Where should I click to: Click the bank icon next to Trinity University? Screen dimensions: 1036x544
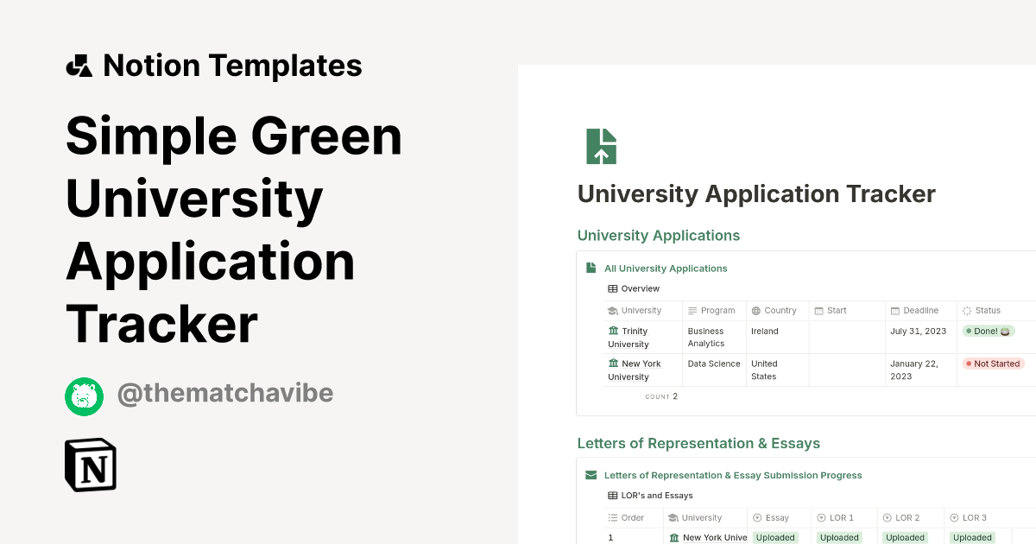613,332
